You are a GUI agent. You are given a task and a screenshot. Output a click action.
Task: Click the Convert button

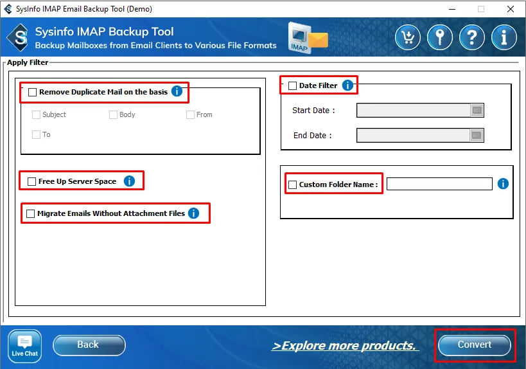(475, 345)
